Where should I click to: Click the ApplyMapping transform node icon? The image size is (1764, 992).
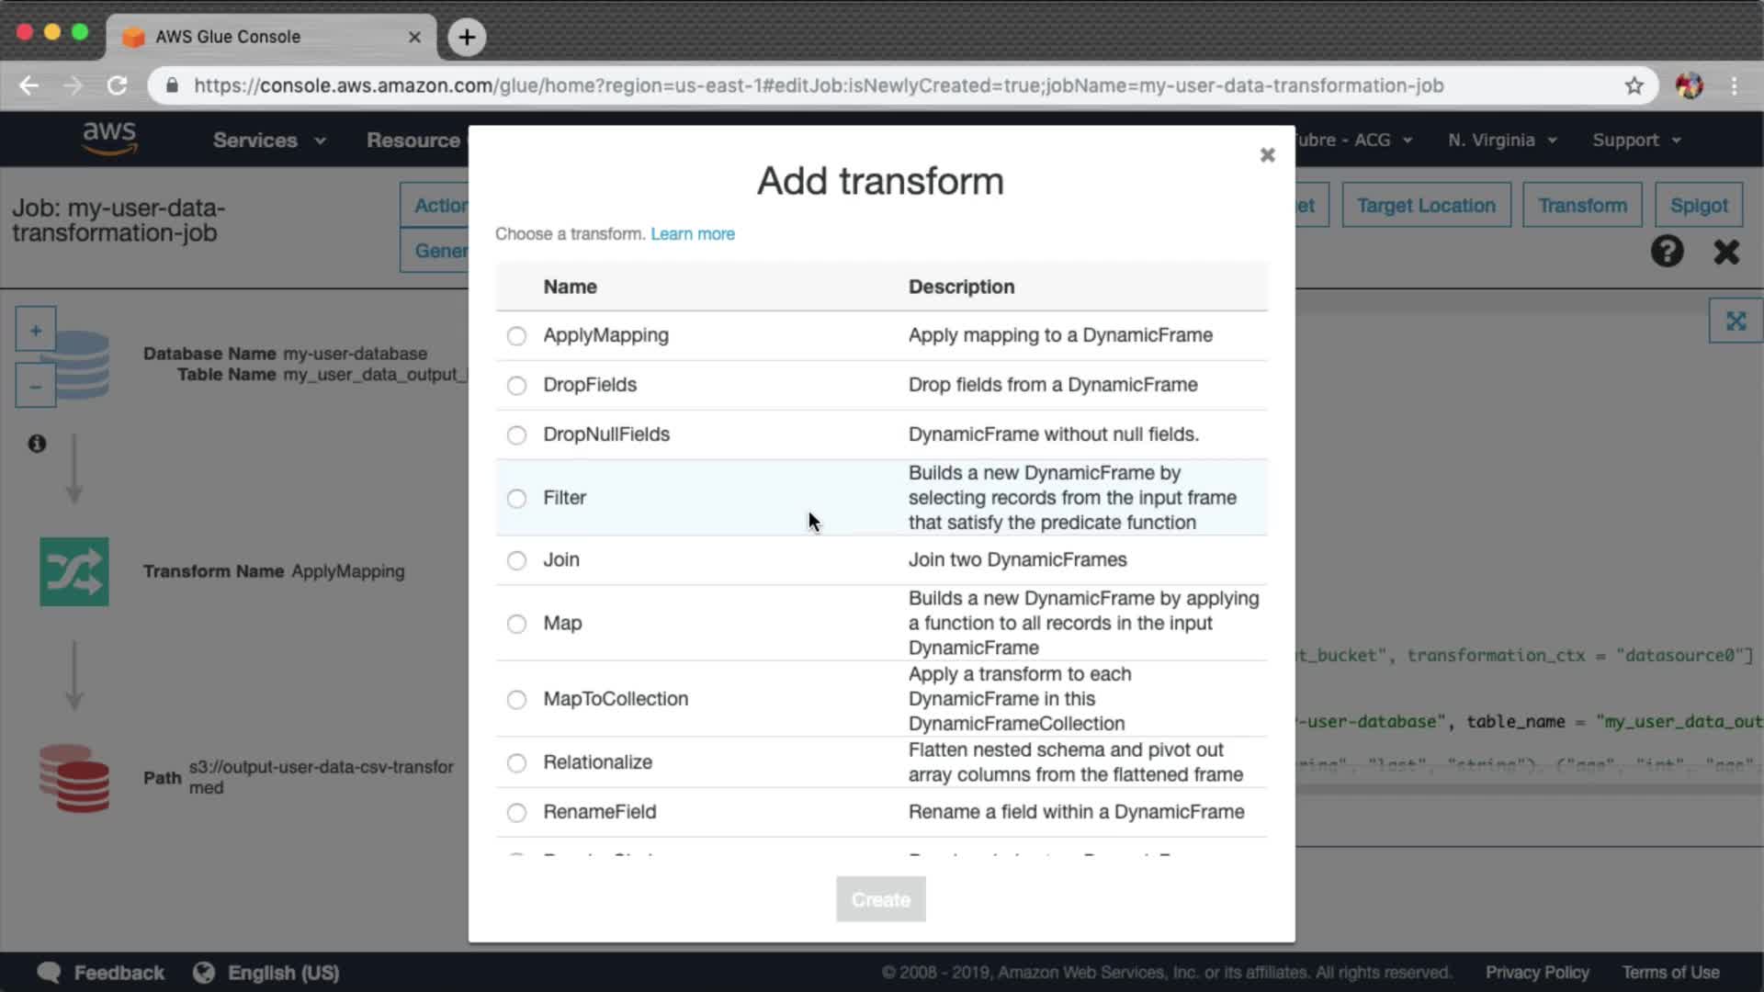[x=74, y=571]
